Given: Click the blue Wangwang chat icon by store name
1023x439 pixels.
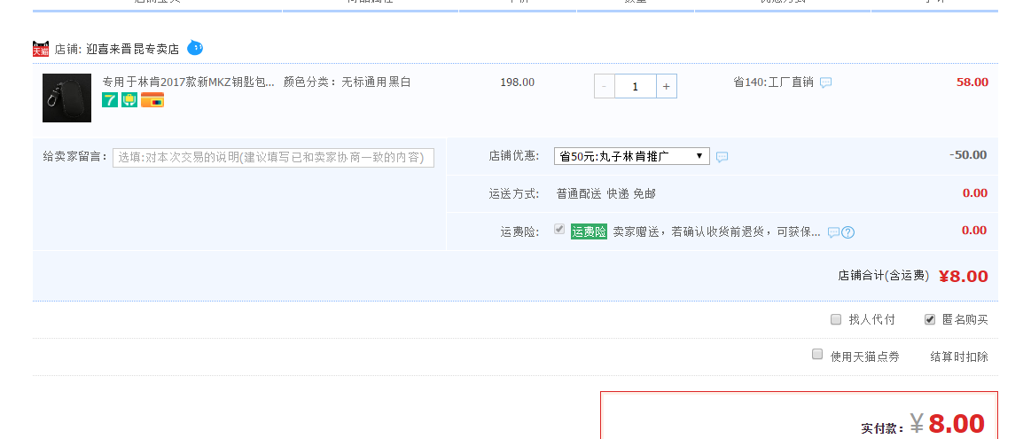Looking at the screenshot, I should coord(195,47).
